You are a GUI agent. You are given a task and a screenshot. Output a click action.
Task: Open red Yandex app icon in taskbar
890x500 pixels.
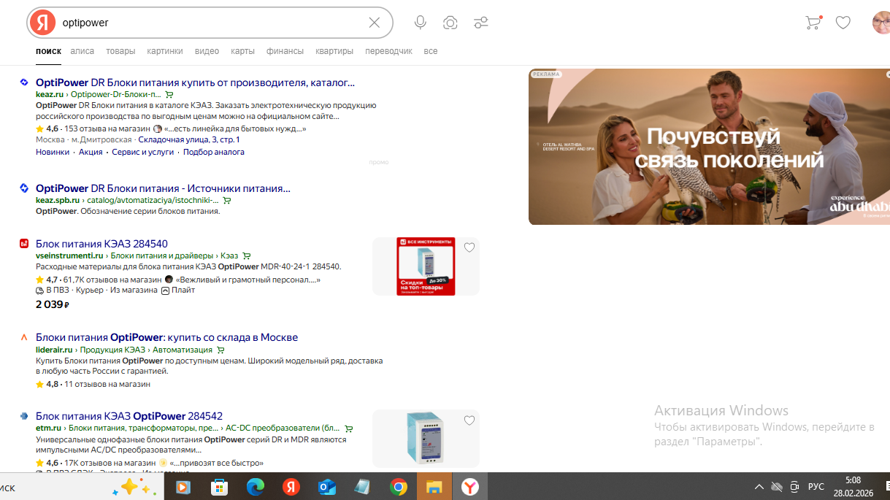(291, 487)
